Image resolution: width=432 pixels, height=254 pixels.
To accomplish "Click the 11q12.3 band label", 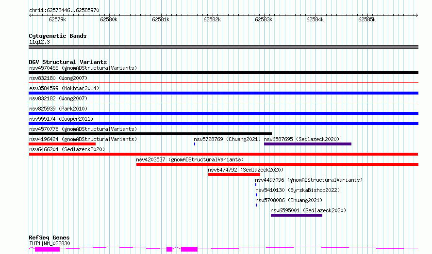I will point(39,42).
